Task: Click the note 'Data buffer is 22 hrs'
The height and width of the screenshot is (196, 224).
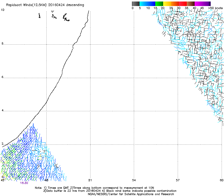Action: 62,191
